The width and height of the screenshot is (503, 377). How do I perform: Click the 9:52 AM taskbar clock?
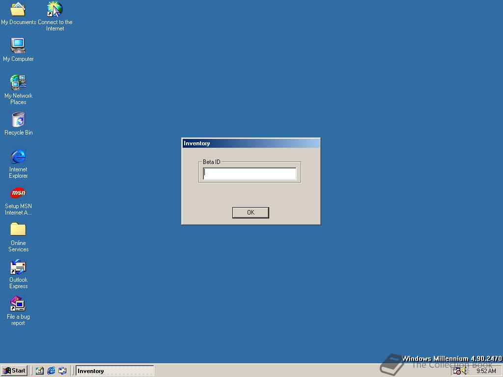point(486,371)
